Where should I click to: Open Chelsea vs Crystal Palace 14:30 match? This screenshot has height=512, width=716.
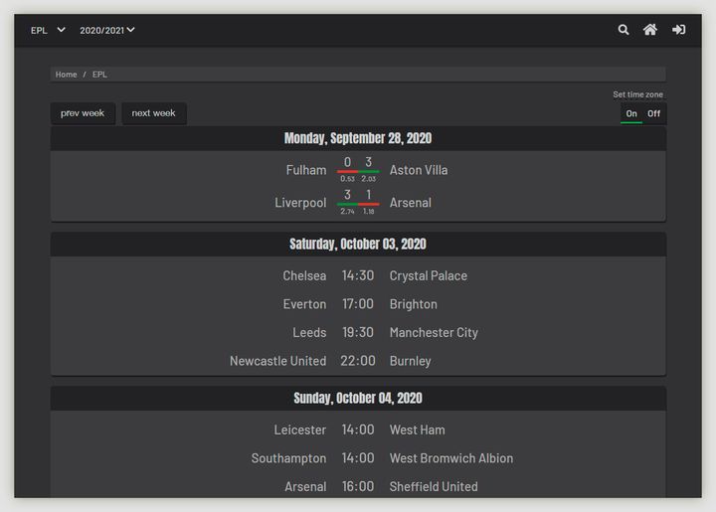tap(358, 275)
